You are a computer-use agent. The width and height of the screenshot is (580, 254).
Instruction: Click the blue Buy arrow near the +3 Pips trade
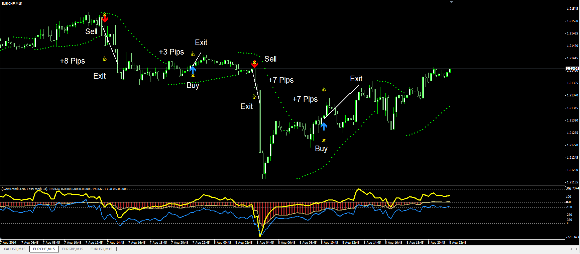193,70
